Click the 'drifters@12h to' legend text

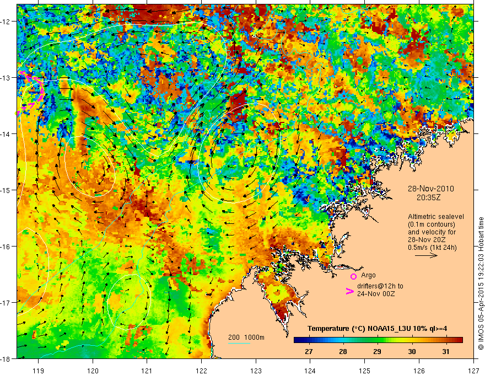pos(380,286)
